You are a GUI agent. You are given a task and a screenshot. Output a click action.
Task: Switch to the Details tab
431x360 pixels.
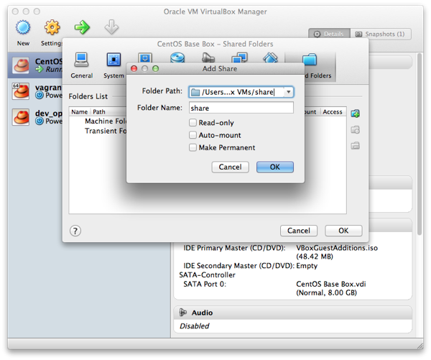(330, 34)
